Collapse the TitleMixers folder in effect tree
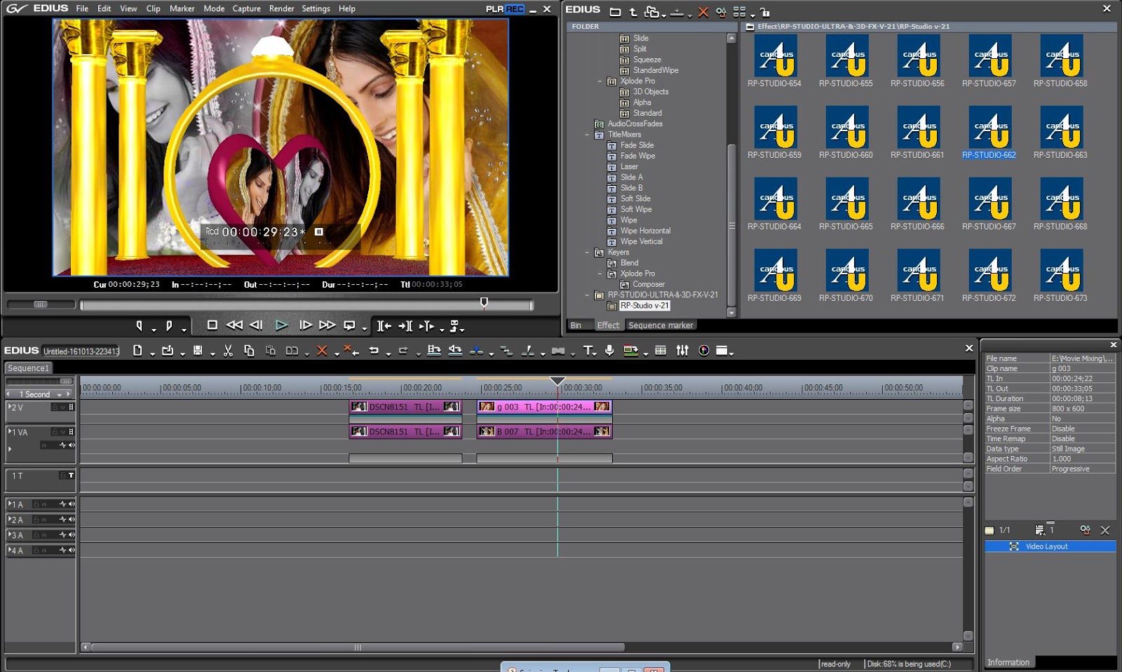Viewport: 1122px width, 672px height. 587,135
